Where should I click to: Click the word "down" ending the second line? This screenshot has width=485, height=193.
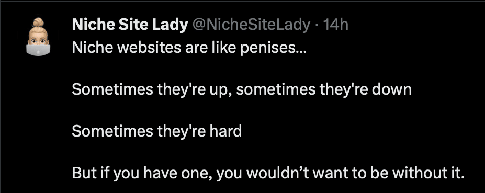point(391,89)
